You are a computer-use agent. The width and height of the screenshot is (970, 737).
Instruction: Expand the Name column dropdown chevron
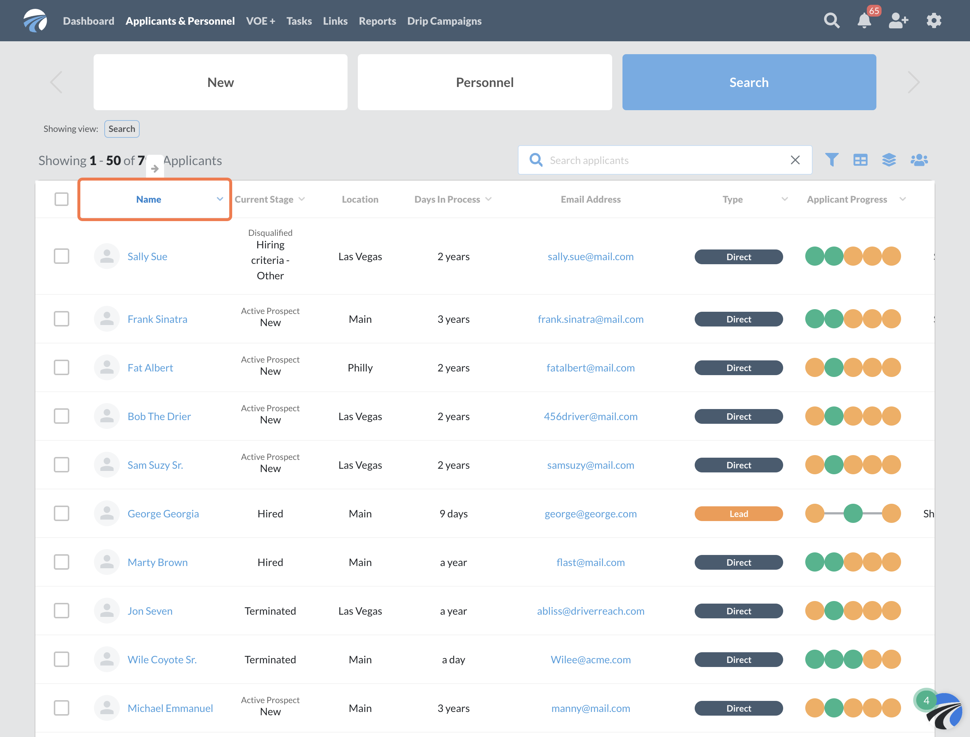coord(220,199)
